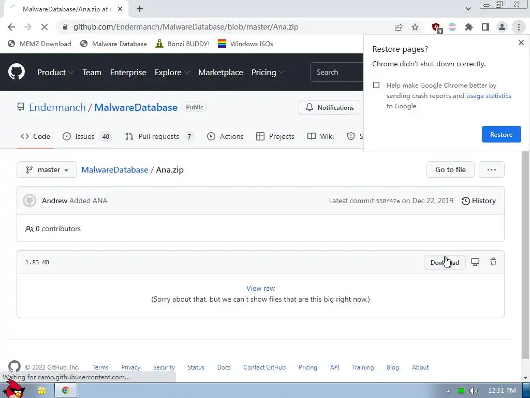The image size is (530, 398).
Task: Open the uBlock Origin extension icon
Action: tap(436, 27)
